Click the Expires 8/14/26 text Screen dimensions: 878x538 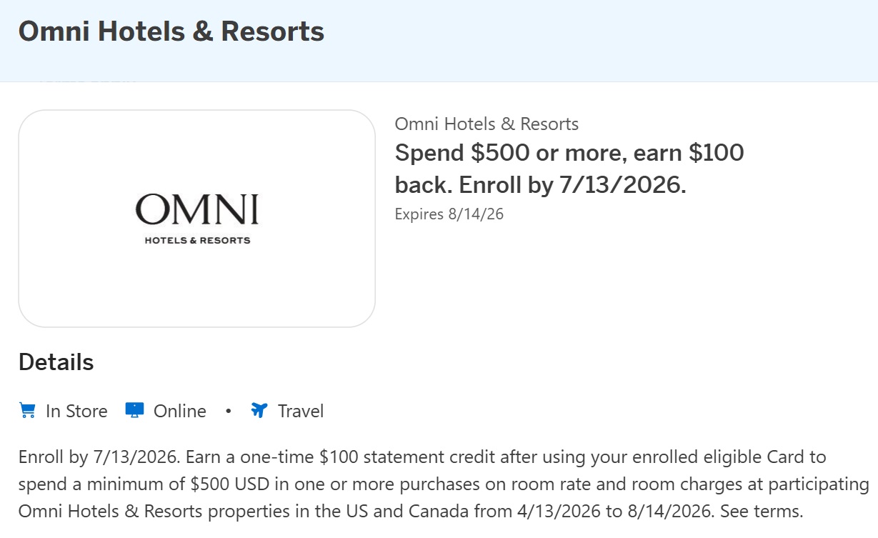coord(449,214)
